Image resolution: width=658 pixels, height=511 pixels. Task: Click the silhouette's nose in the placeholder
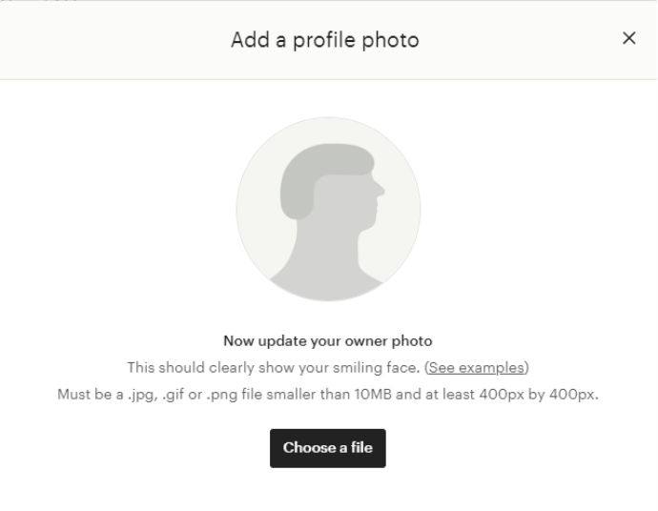coord(379,189)
